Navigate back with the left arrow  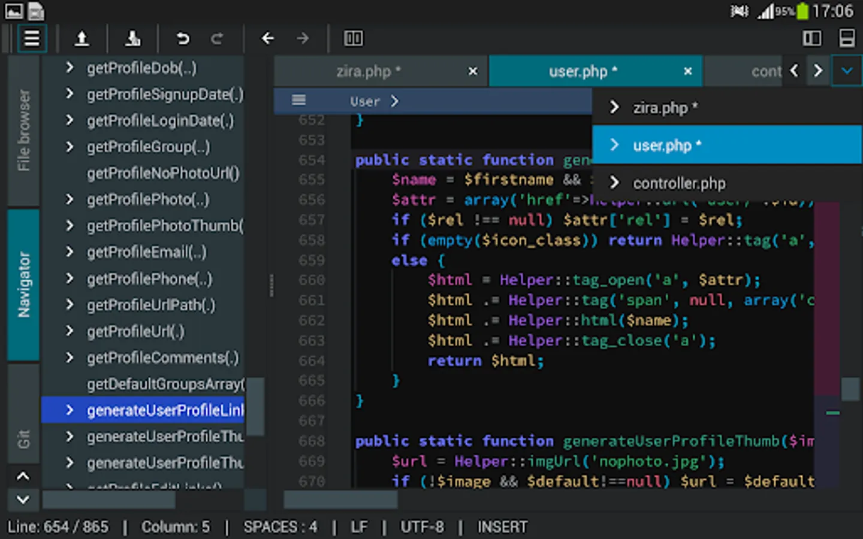click(x=268, y=39)
